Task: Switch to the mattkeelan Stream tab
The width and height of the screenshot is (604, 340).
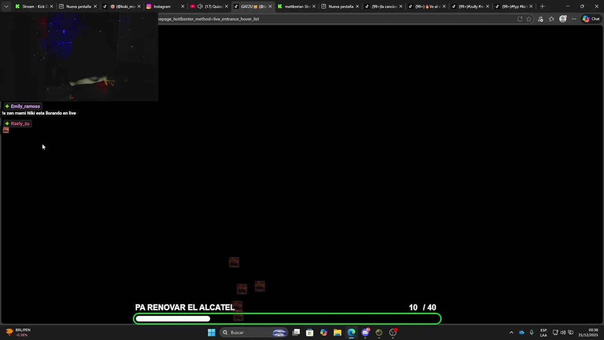Action: tap(295, 7)
